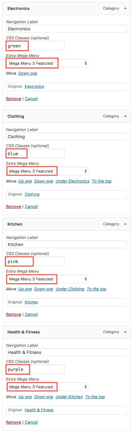
Task: Open the original Kitchen category link
Action: tap(31, 302)
